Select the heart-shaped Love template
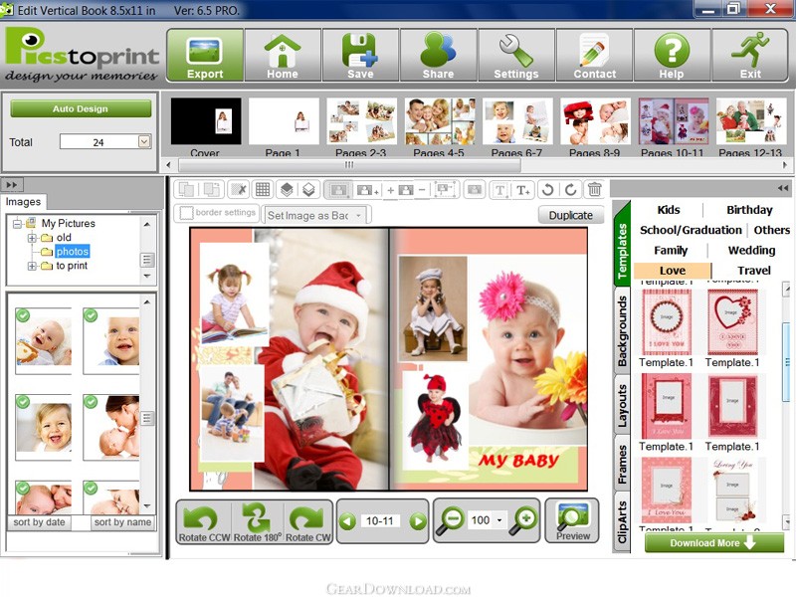 tap(732, 321)
